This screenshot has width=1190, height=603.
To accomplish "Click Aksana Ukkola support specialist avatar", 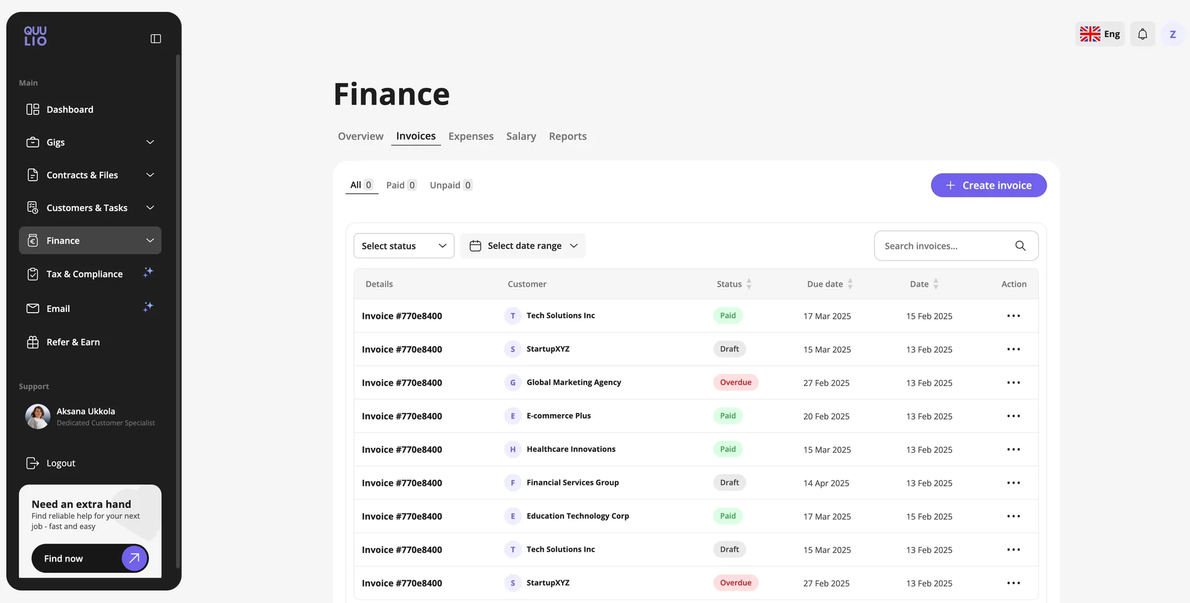I will (x=38, y=417).
